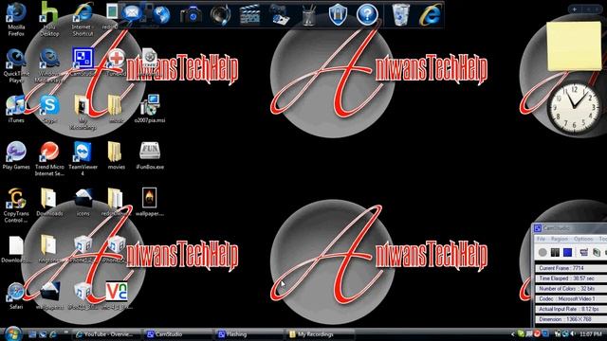
Task: Select the CopyTrans Control shortcut
Action: coord(16,206)
